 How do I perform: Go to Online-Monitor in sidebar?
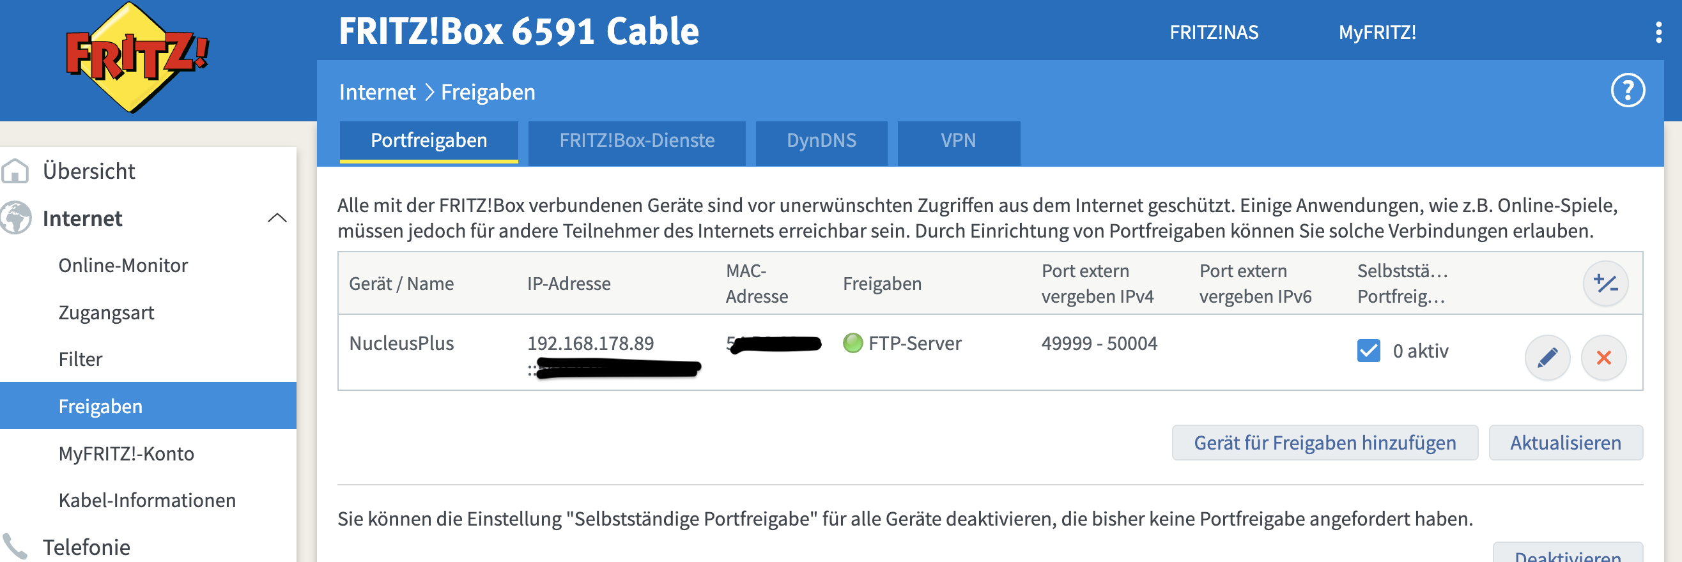123,265
